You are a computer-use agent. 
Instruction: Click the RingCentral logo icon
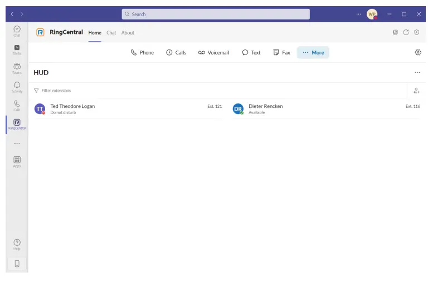(x=40, y=32)
